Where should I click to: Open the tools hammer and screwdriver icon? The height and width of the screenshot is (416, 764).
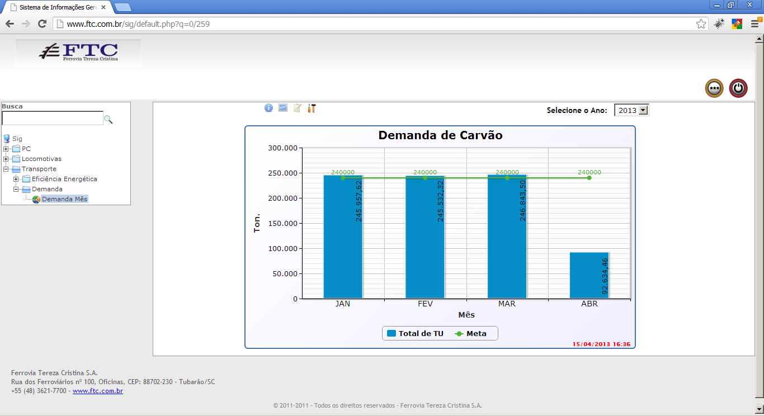click(312, 108)
